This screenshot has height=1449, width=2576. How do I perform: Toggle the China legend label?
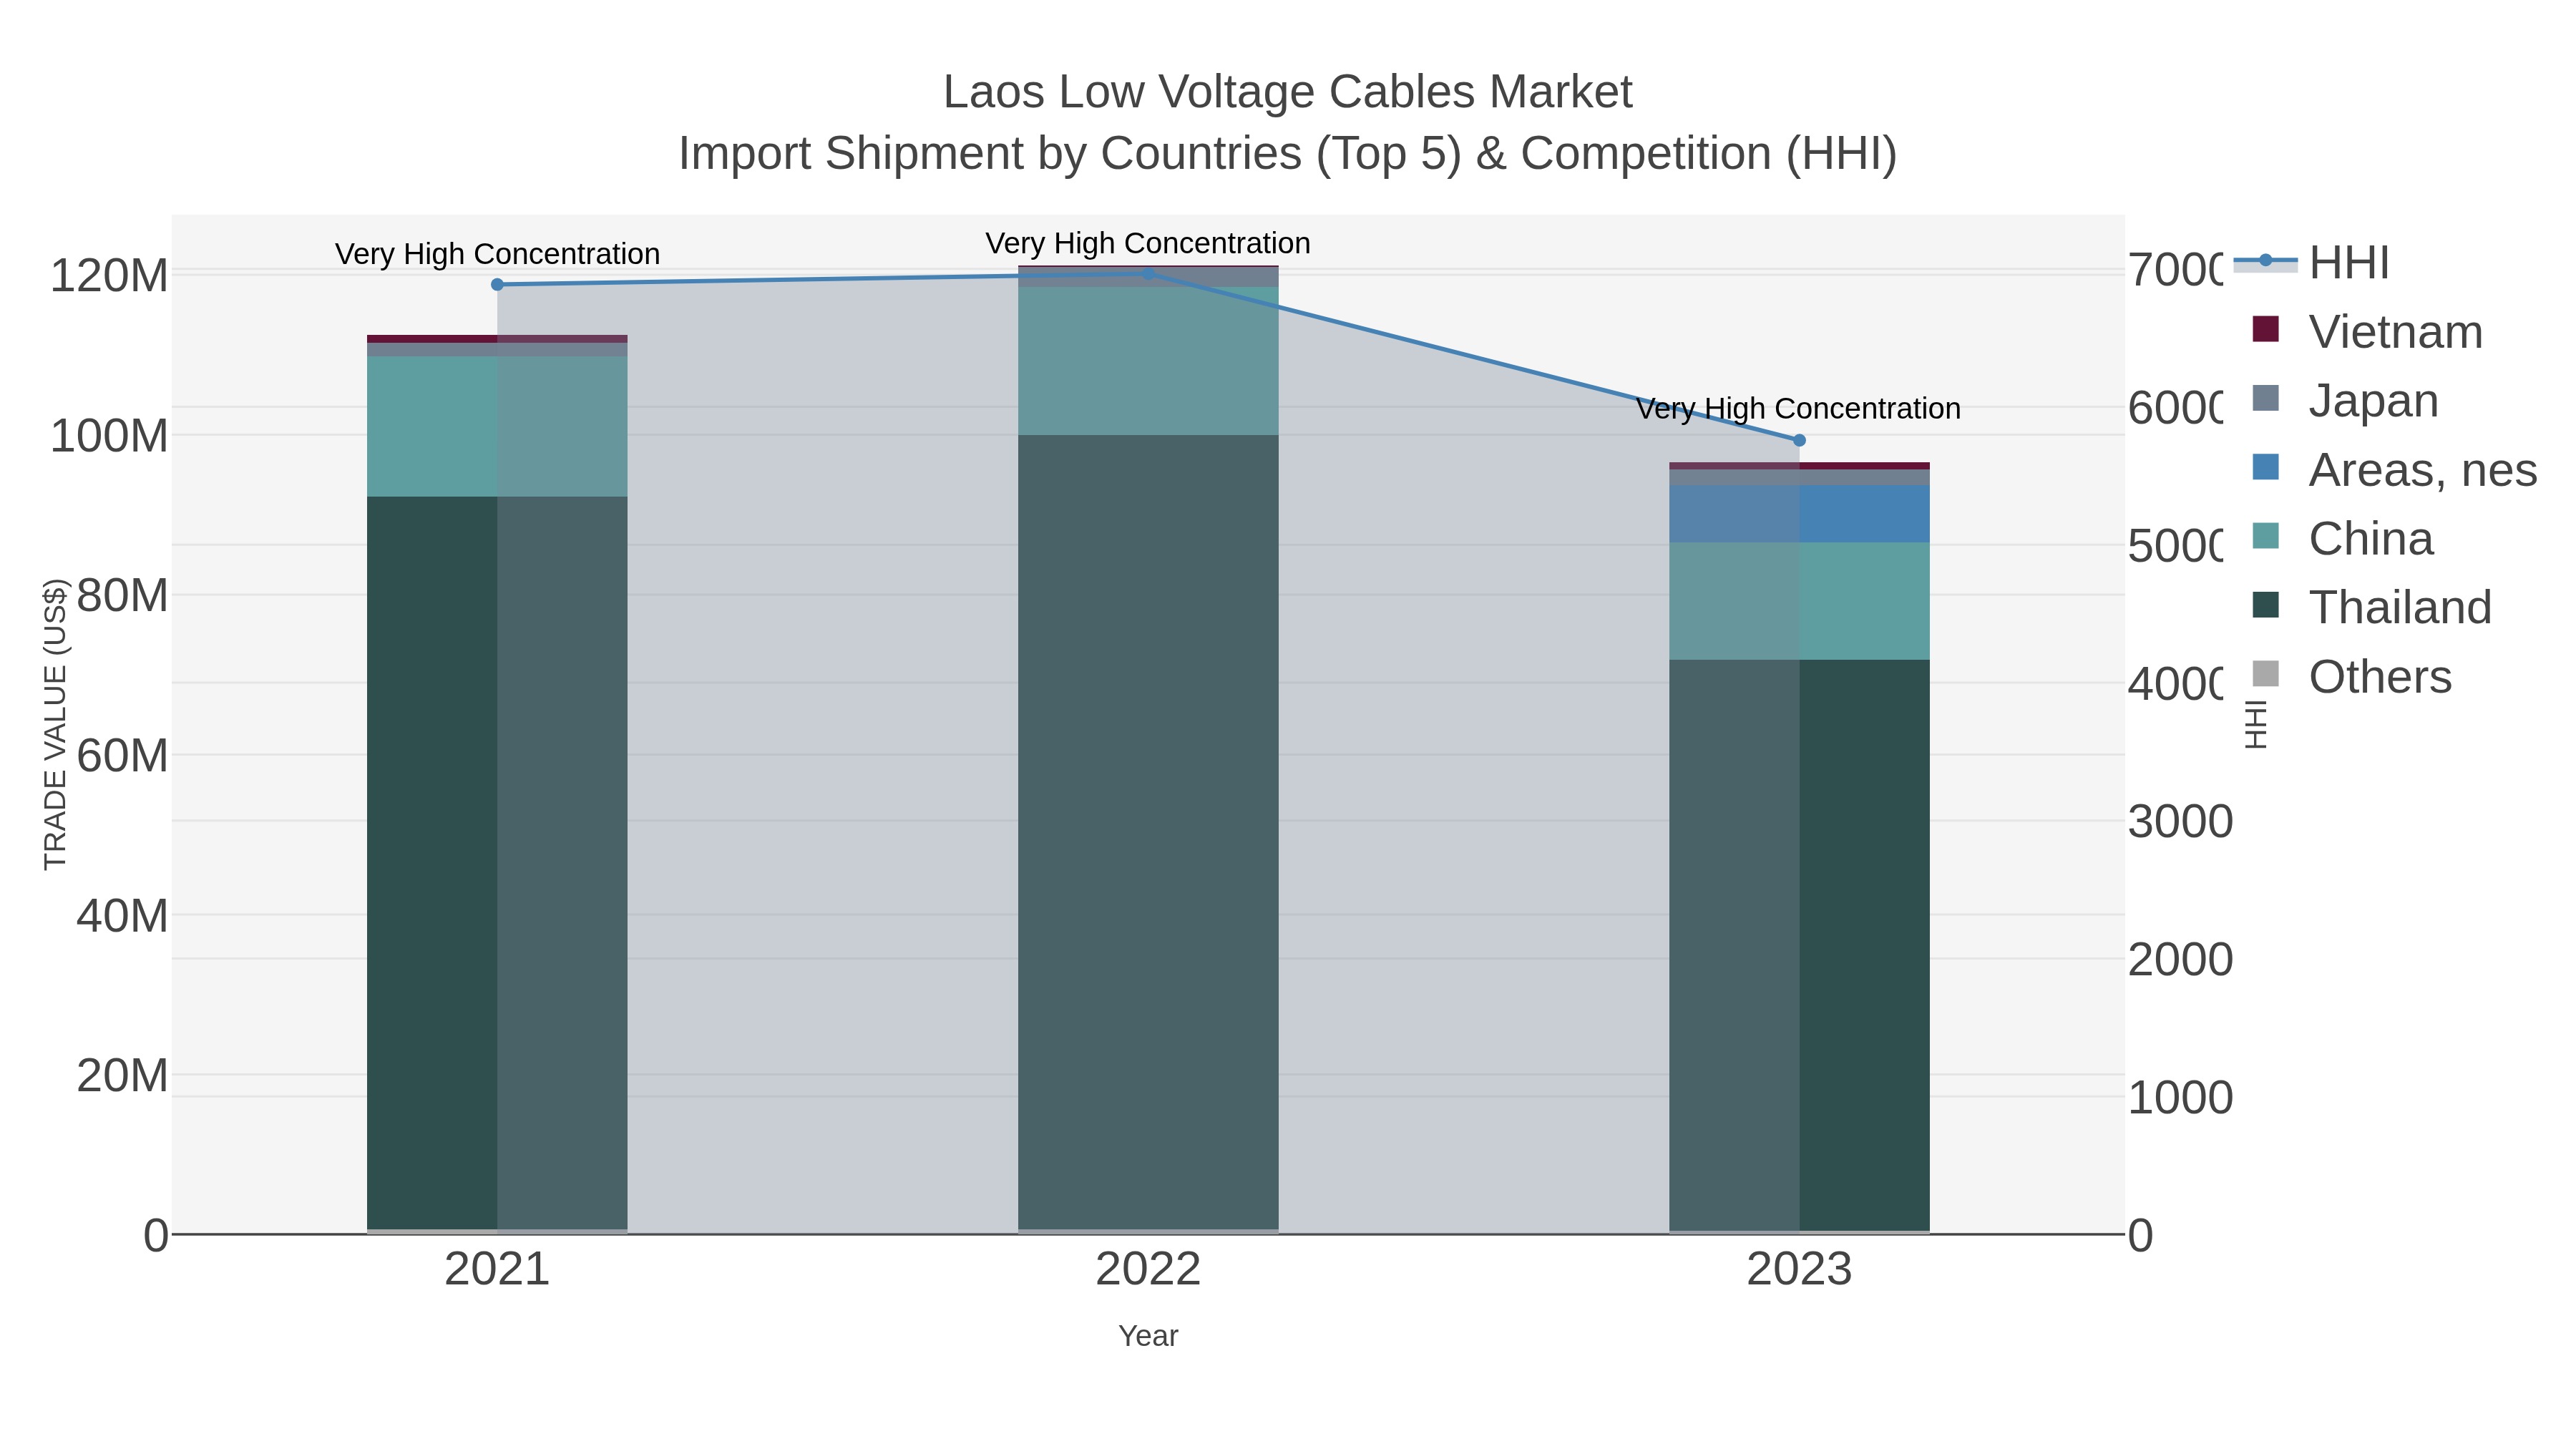(x=2370, y=539)
